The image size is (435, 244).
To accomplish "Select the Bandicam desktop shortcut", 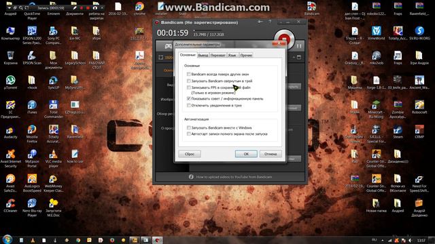I will coord(311,9).
